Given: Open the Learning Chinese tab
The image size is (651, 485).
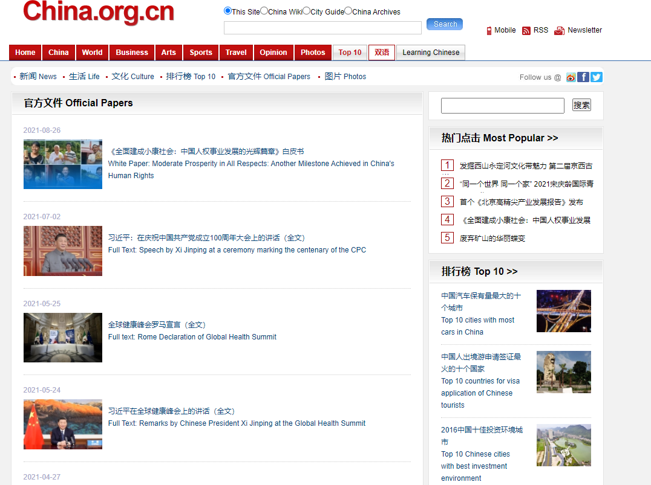Looking at the screenshot, I should pos(431,53).
